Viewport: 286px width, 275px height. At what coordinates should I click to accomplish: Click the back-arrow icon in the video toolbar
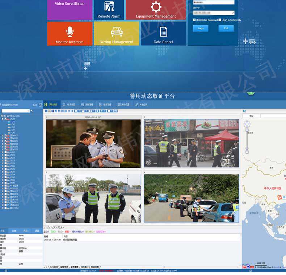[98, 111]
